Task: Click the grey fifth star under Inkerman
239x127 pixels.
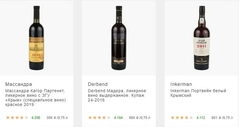Action: 191,117
